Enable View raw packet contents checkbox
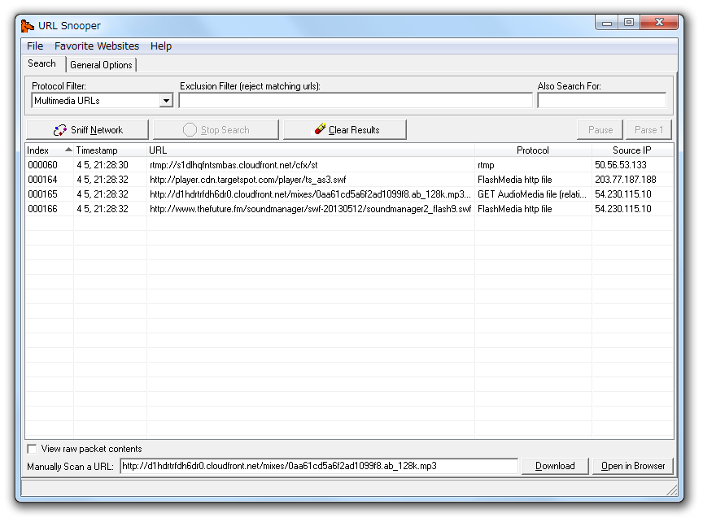The width and height of the screenshot is (703, 522). (x=33, y=449)
